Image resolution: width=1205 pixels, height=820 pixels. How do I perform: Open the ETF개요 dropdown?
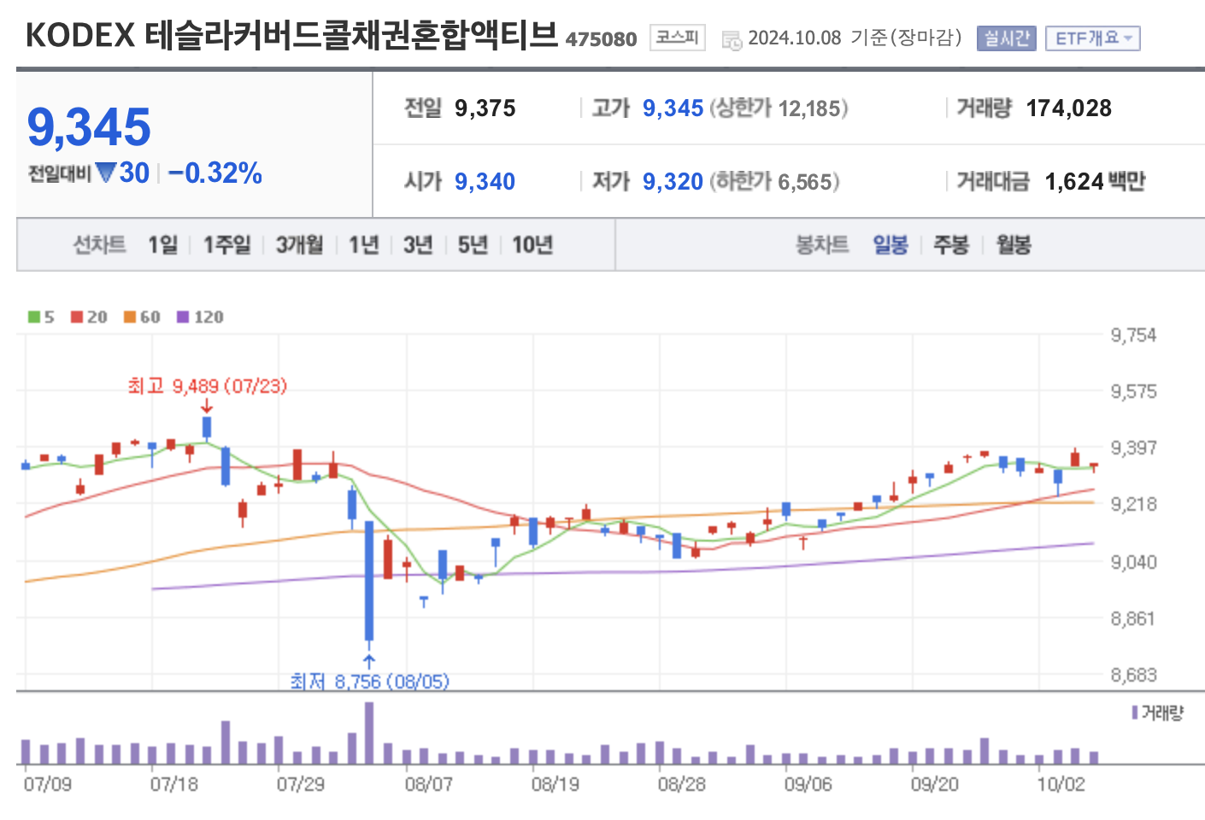pyautogui.click(x=1092, y=38)
